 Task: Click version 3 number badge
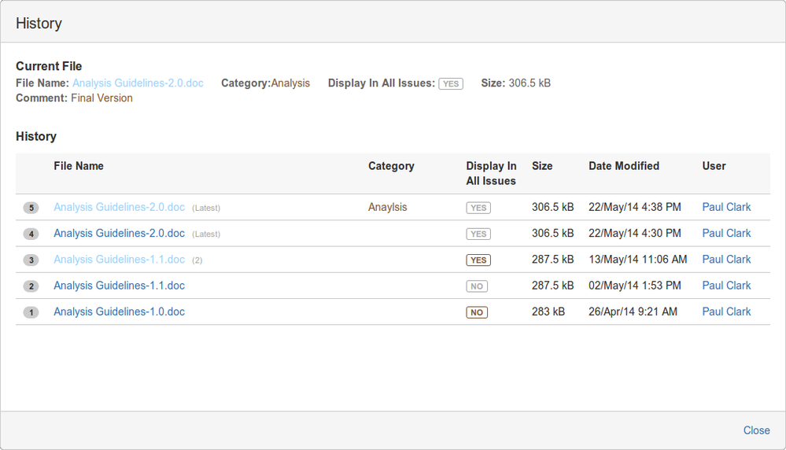(31, 260)
